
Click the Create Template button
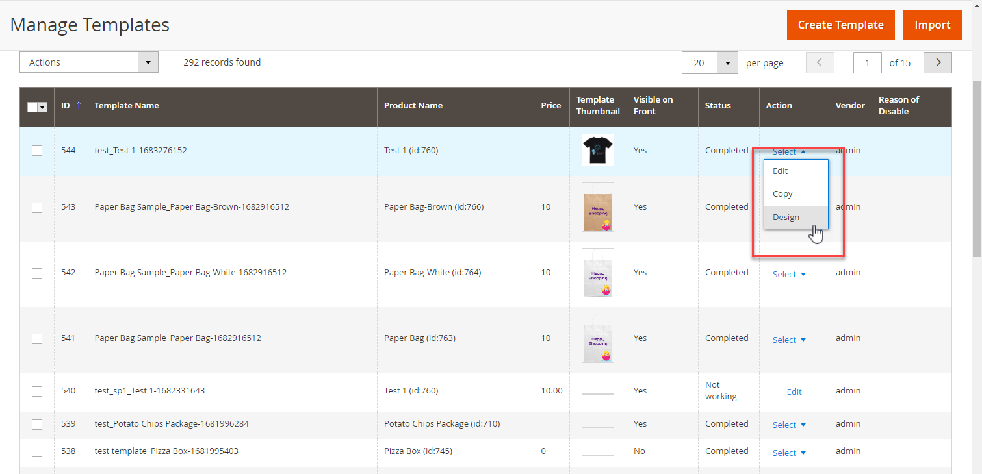tap(840, 25)
